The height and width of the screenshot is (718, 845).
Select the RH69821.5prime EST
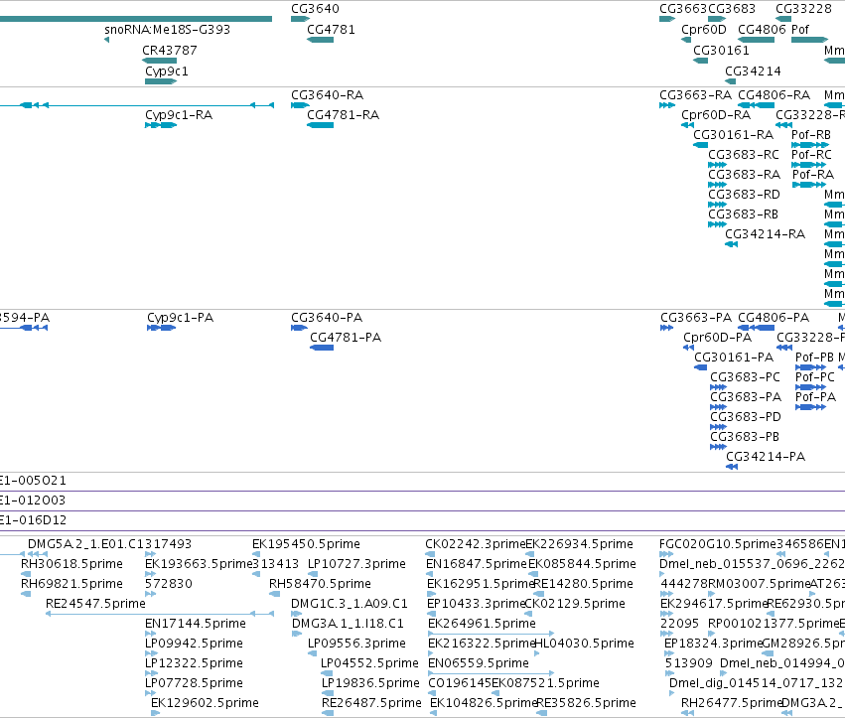pyautogui.click(x=26, y=594)
